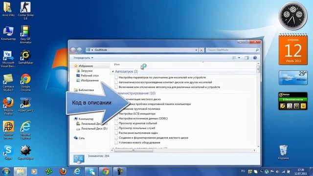Launch Microsoft Visual Basic shortcut
Screen dimensions: 313x176
8,59
